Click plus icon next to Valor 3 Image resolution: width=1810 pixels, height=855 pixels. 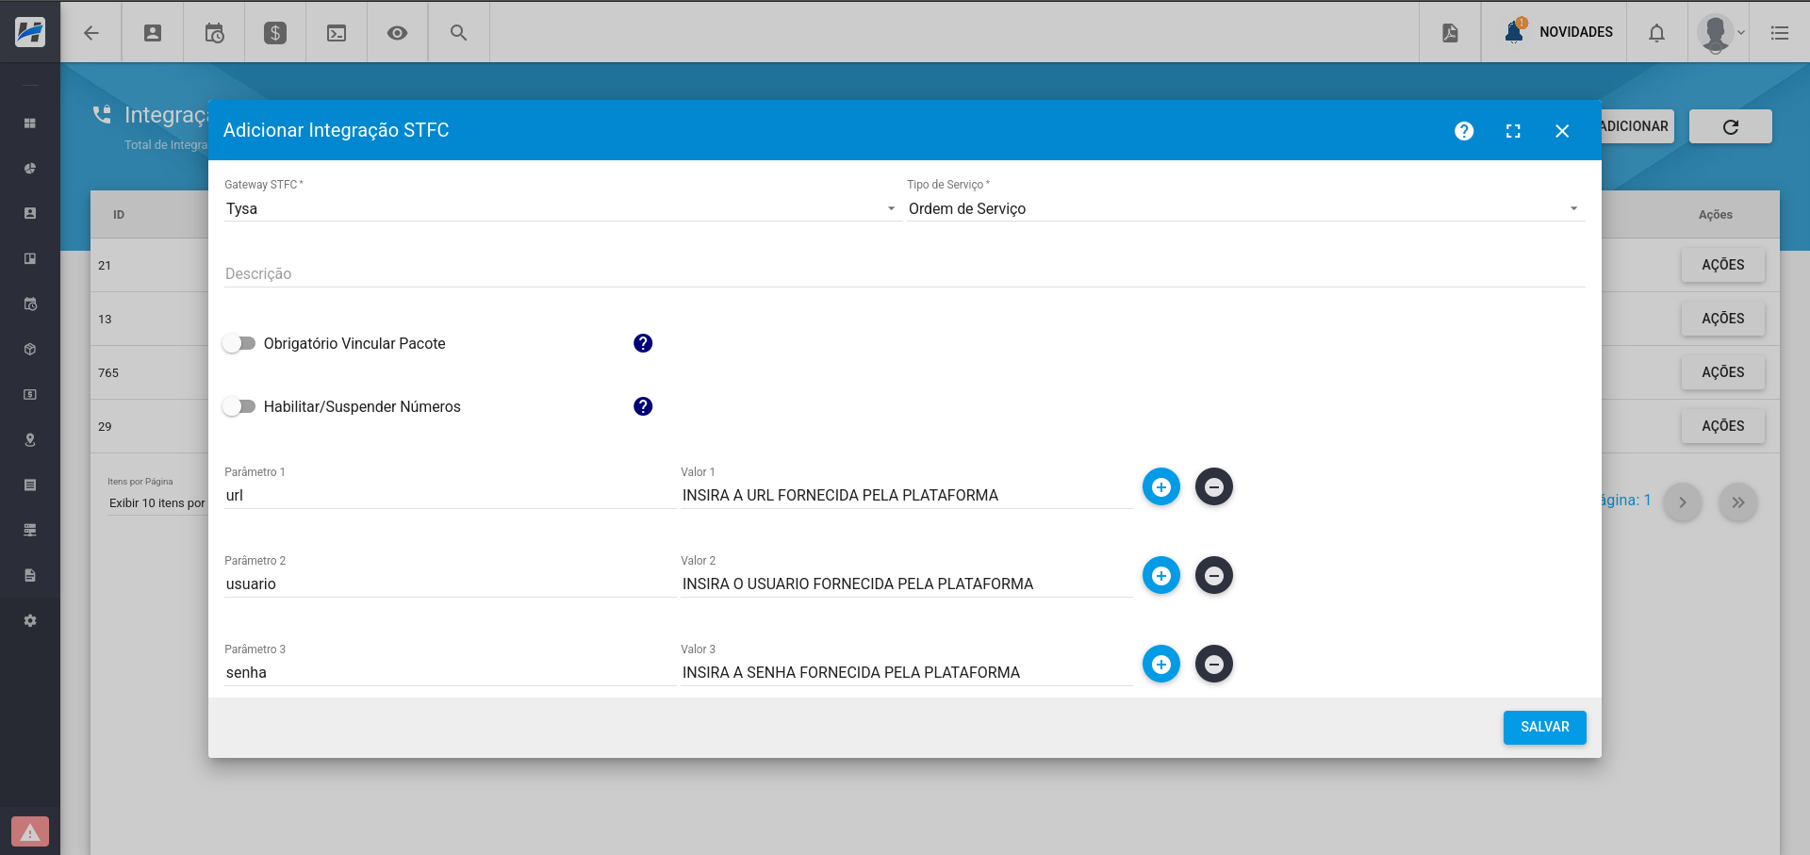pos(1160,664)
